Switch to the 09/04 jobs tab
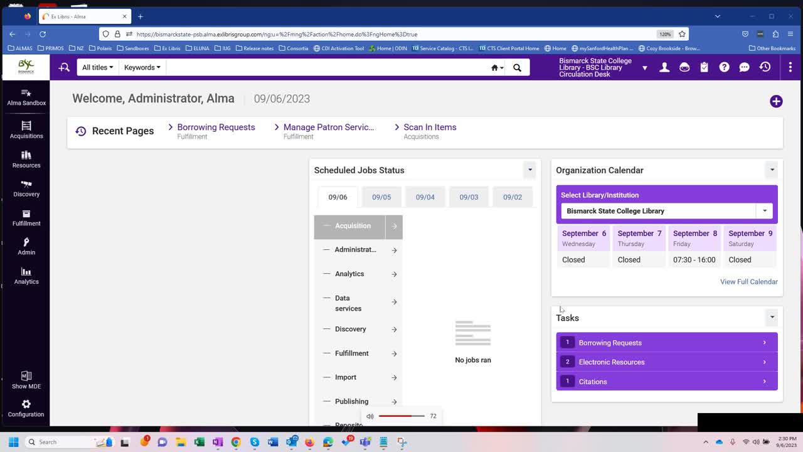803x452 pixels. point(425,197)
